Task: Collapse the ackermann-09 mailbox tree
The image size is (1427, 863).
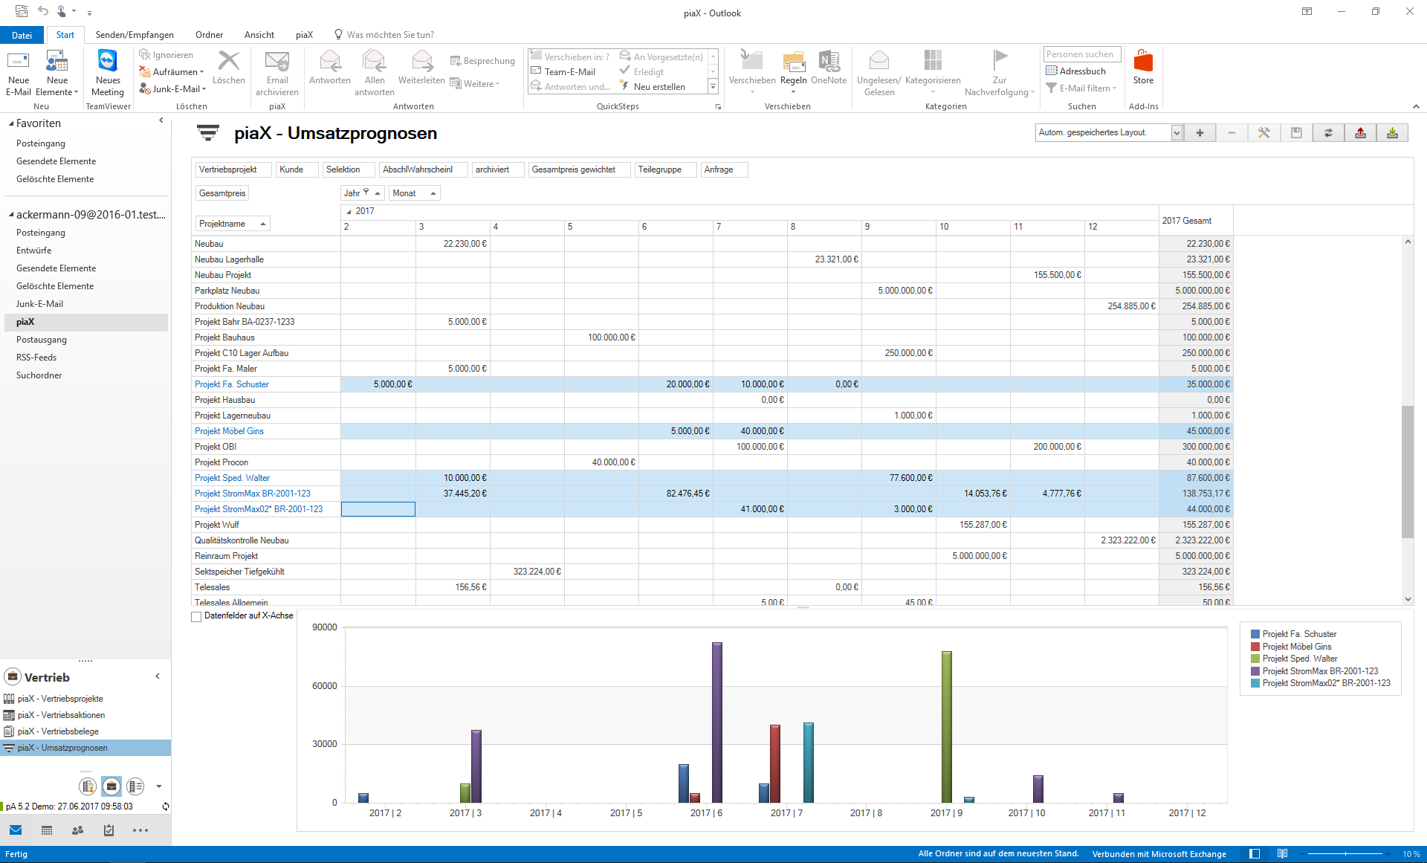Action: click(x=12, y=215)
